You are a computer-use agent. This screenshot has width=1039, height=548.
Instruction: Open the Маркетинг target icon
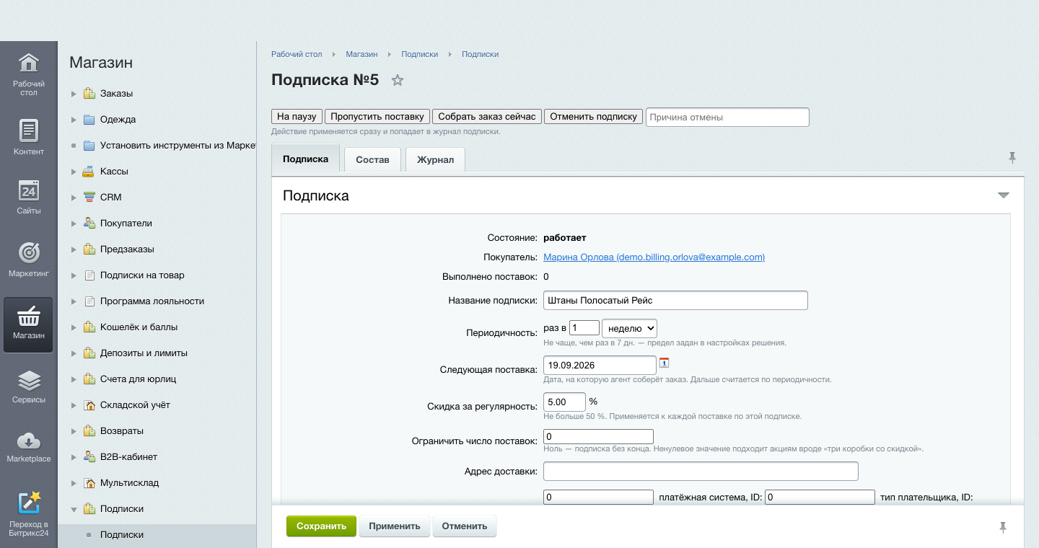[x=28, y=252]
